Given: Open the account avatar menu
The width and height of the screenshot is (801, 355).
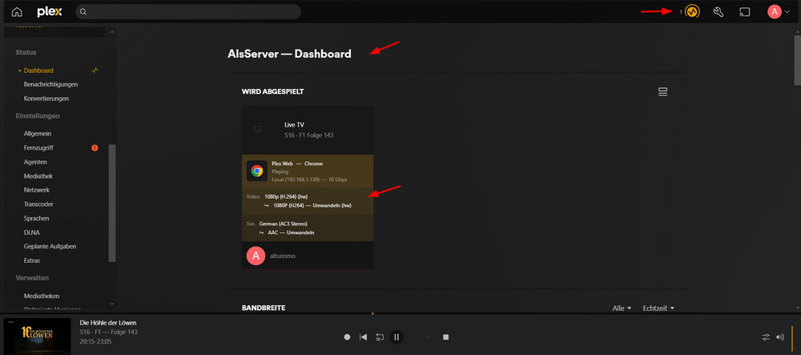Looking at the screenshot, I should coord(779,12).
